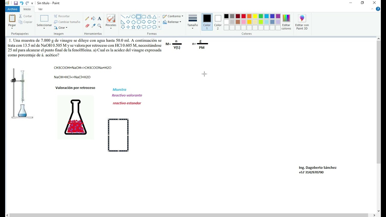The width and height of the screenshot is (386, 217).
Task: Click the red flask image on canvas
Action: pyautogui.click(x=75, y=117)
